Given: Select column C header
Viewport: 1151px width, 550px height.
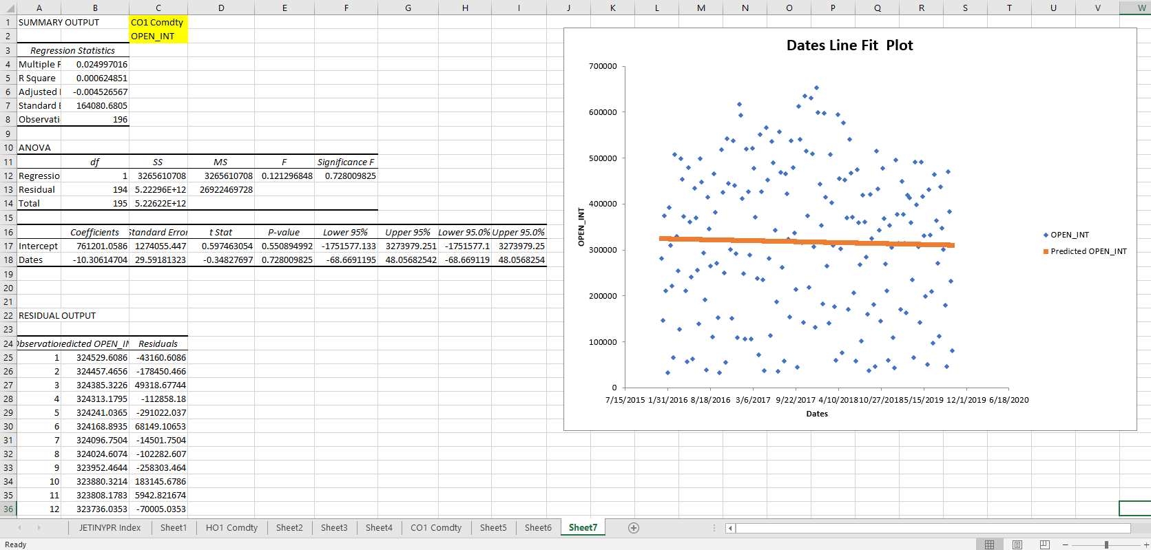Looking at the screenshot, I should [x=158, y=8].
